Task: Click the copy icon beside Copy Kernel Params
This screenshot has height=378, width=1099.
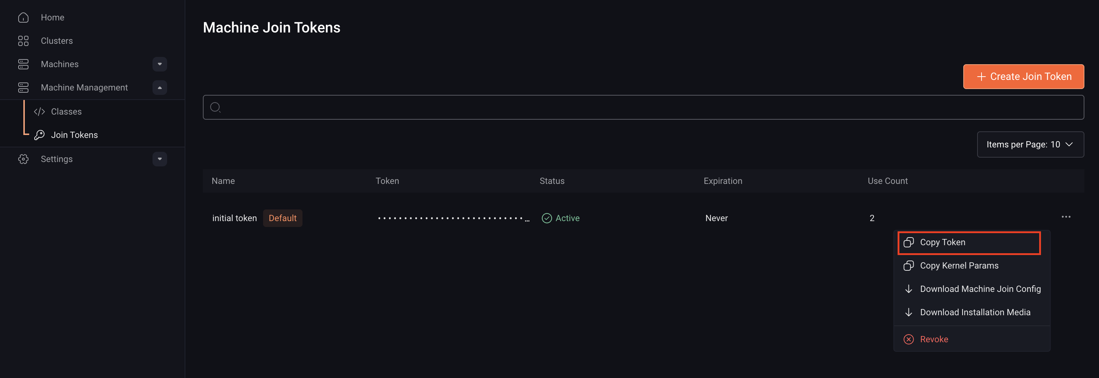Action: click(909, 265)
